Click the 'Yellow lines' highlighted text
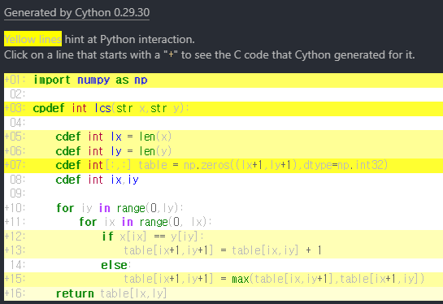The height and width of the screenshot is (304, 443). click(x=33, y=39)
